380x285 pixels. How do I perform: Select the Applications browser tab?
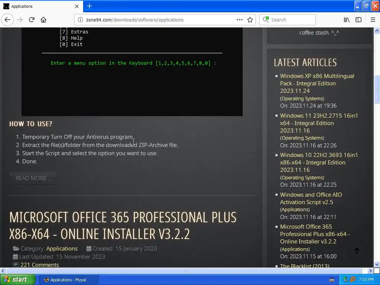click(41, 6)
